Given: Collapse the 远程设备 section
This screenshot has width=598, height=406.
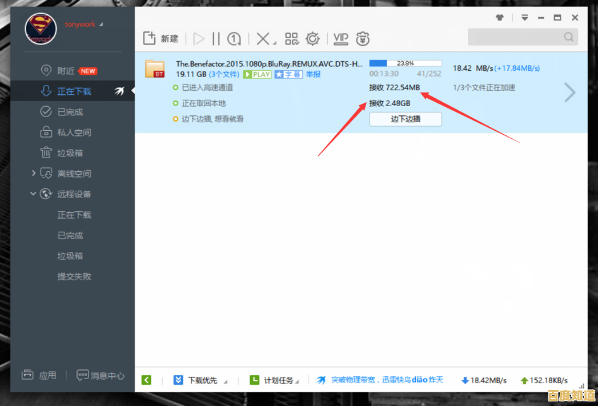Looking at the screenshot, I should point(33,194).
